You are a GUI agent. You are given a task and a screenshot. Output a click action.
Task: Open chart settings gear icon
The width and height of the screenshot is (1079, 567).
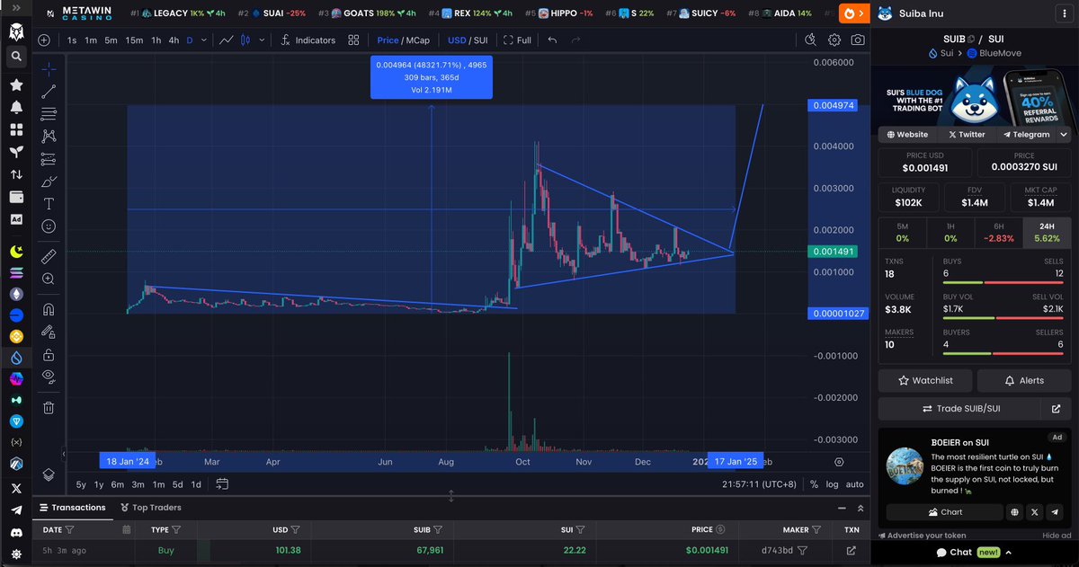pyautogui.click(x=834, y=40)
